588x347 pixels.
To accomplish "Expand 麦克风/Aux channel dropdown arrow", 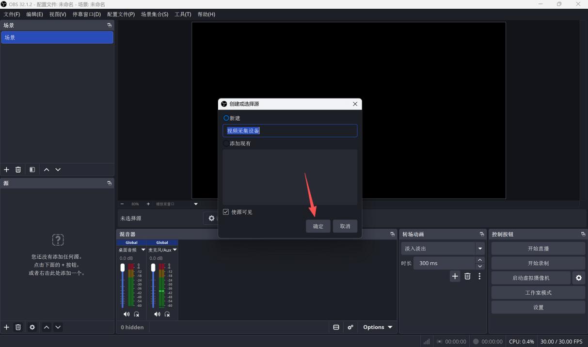I will (x=175, y=250).
